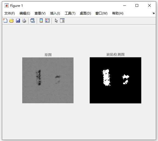Toggle the Edit Plot arrow tool

[x=56, y=21]
